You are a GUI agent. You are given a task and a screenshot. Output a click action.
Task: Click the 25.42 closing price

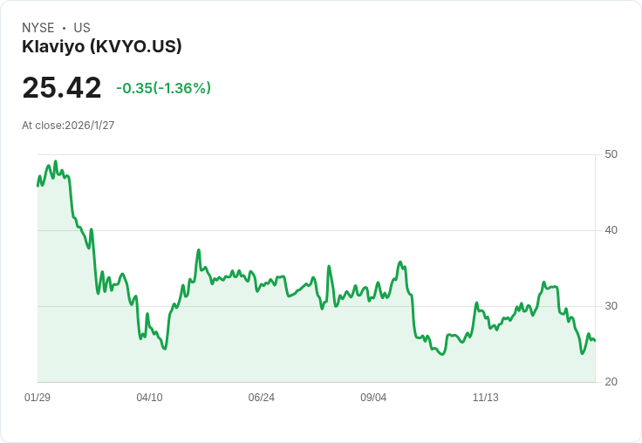pos(62,88)
